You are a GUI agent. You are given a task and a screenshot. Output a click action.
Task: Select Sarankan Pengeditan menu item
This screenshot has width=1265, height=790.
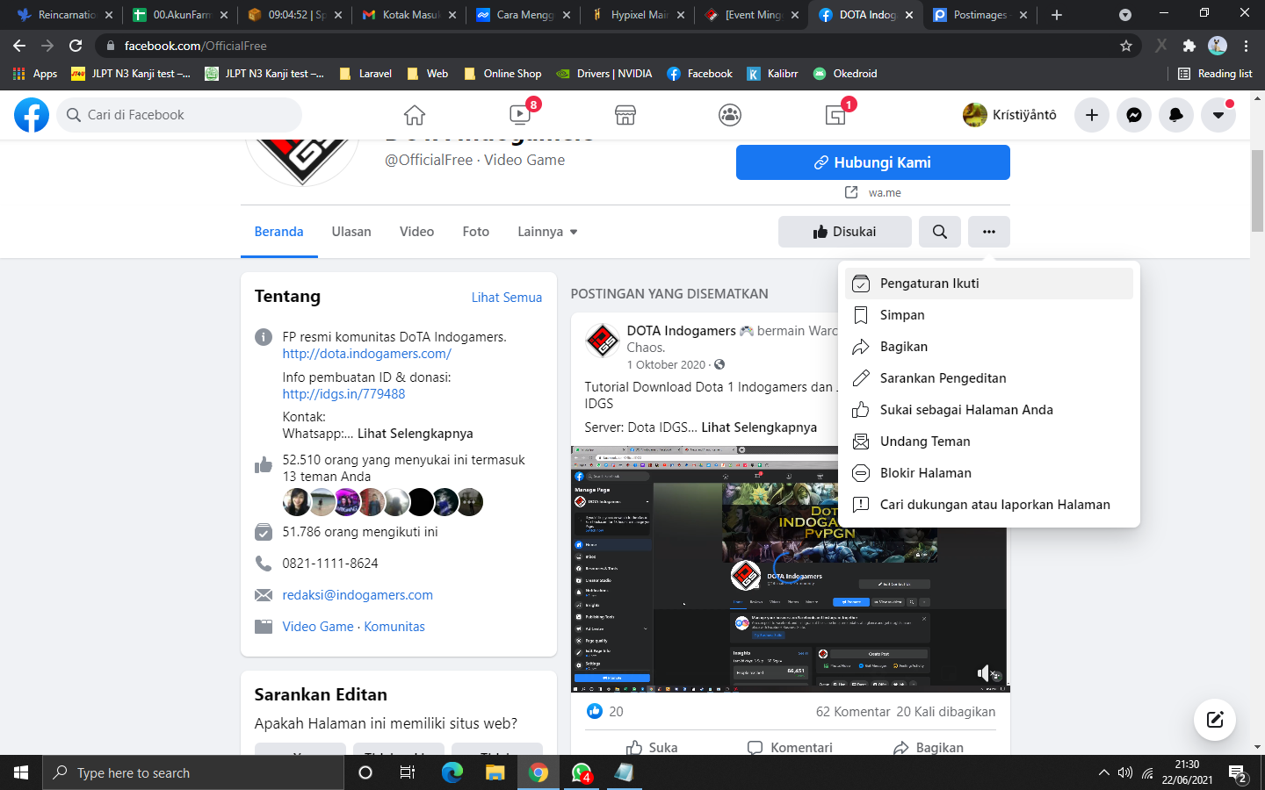point(989,378)
